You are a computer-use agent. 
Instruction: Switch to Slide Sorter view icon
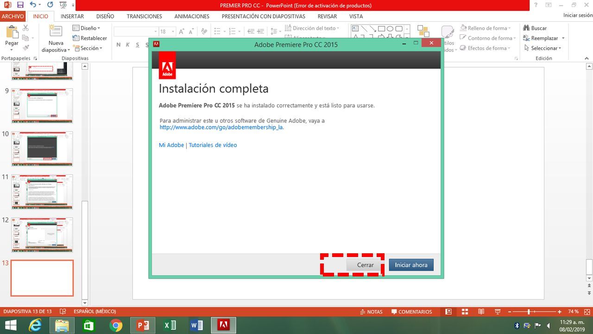click(465, 312)
